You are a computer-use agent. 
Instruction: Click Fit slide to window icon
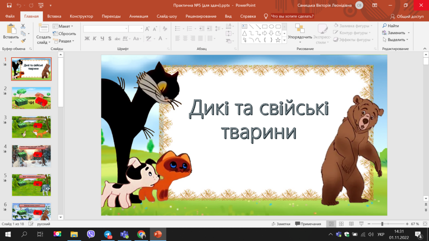click(425, 224)
